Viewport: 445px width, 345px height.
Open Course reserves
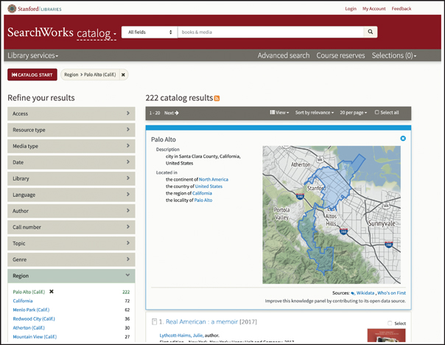(340, 55)
